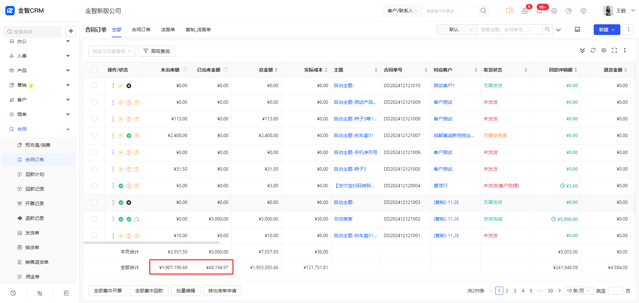639x303 pixels.
Task: Refresh the contract order list
Action: [x=593, y=51]
